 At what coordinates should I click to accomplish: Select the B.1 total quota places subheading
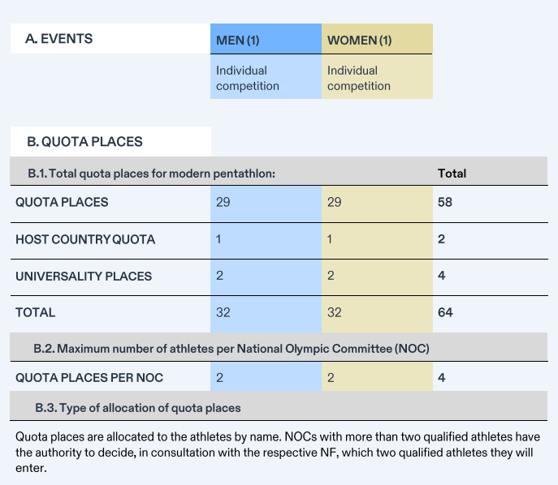coord(151,174)
